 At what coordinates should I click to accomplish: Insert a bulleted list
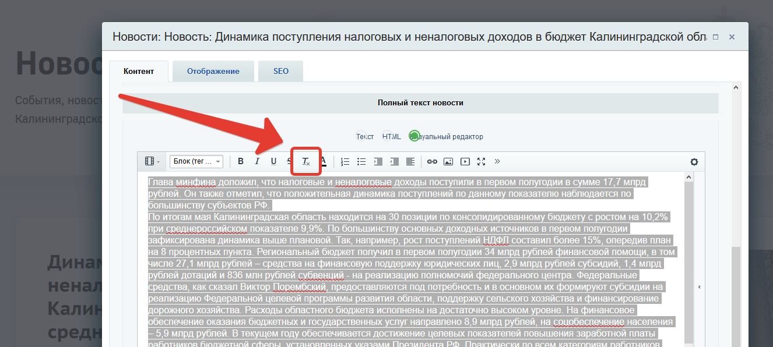click(361, 161)
